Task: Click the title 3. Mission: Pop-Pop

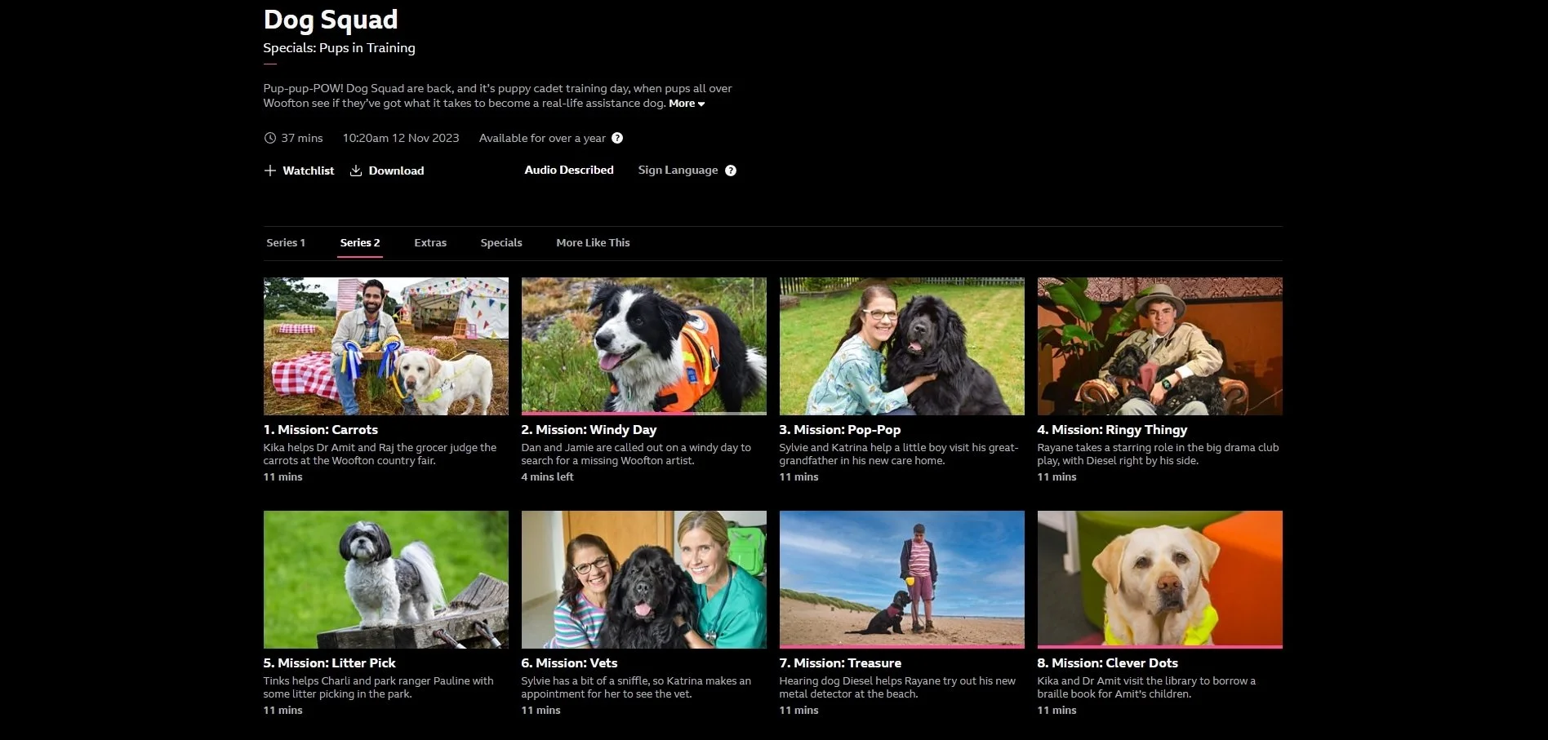Action: pyautogui.click(x=840, y=430)
